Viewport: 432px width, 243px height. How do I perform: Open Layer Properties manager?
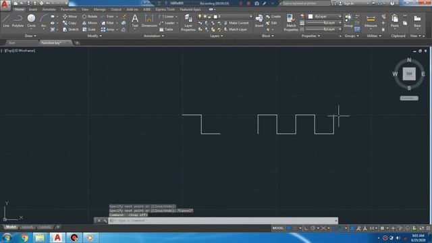click(188, 22)
